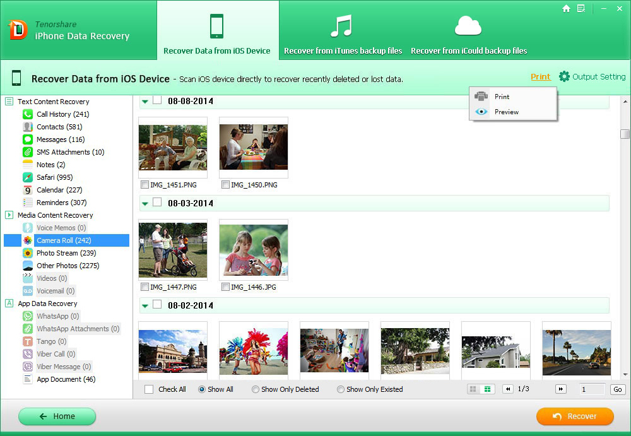Click the page number input field
The height and width of the screenshot is (436, 631).
pyautogui.click(x=593, y=389)
